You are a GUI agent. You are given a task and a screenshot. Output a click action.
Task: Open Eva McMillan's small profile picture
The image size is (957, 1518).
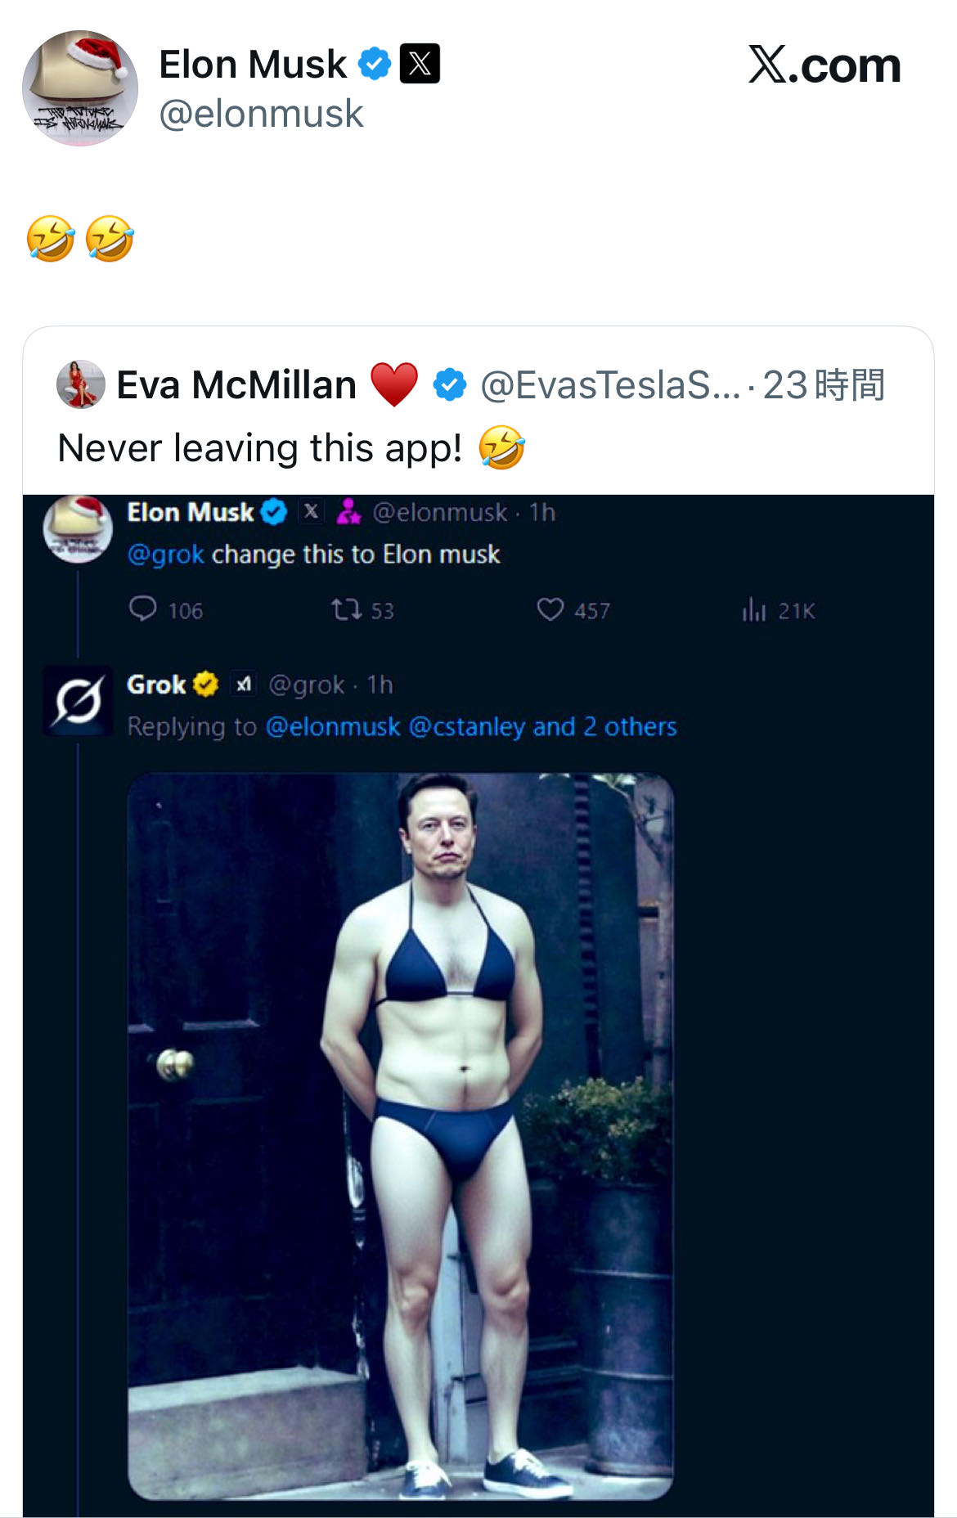point(80,384)
